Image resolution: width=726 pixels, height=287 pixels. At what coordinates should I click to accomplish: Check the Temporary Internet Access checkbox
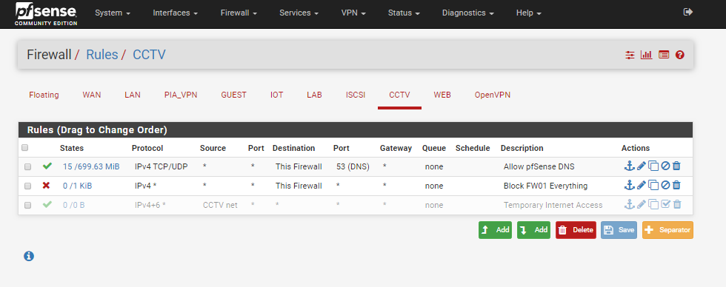coord(28,205)
